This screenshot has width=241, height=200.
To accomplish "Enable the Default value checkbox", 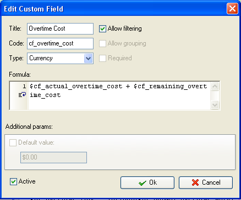I will coord(13,142).
